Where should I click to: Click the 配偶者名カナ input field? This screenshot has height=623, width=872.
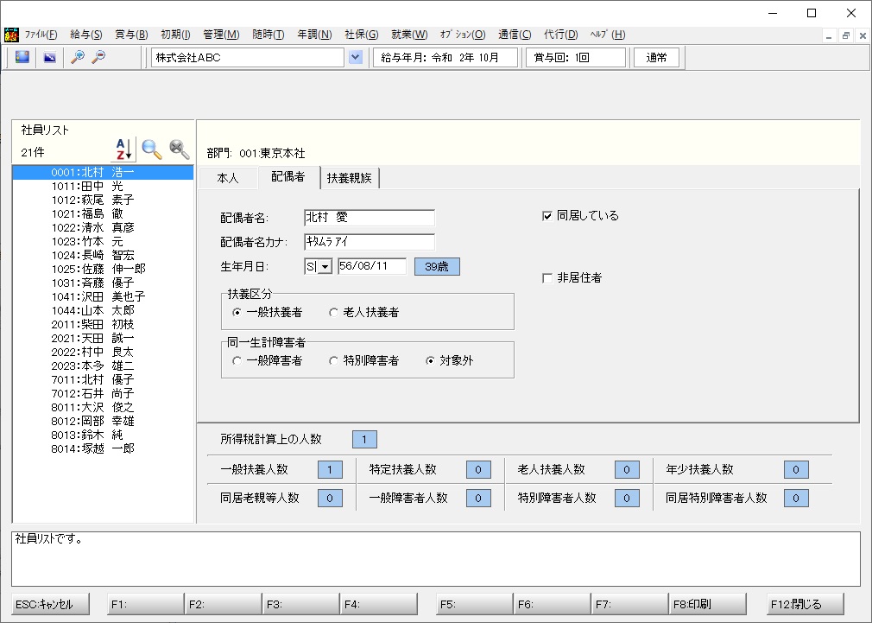370,242
